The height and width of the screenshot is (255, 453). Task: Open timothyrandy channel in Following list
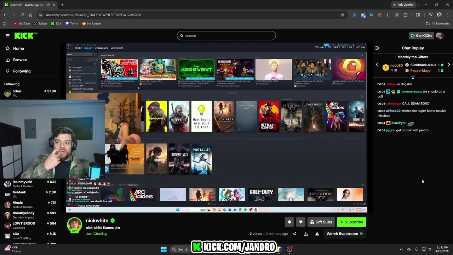click(30, 215)
